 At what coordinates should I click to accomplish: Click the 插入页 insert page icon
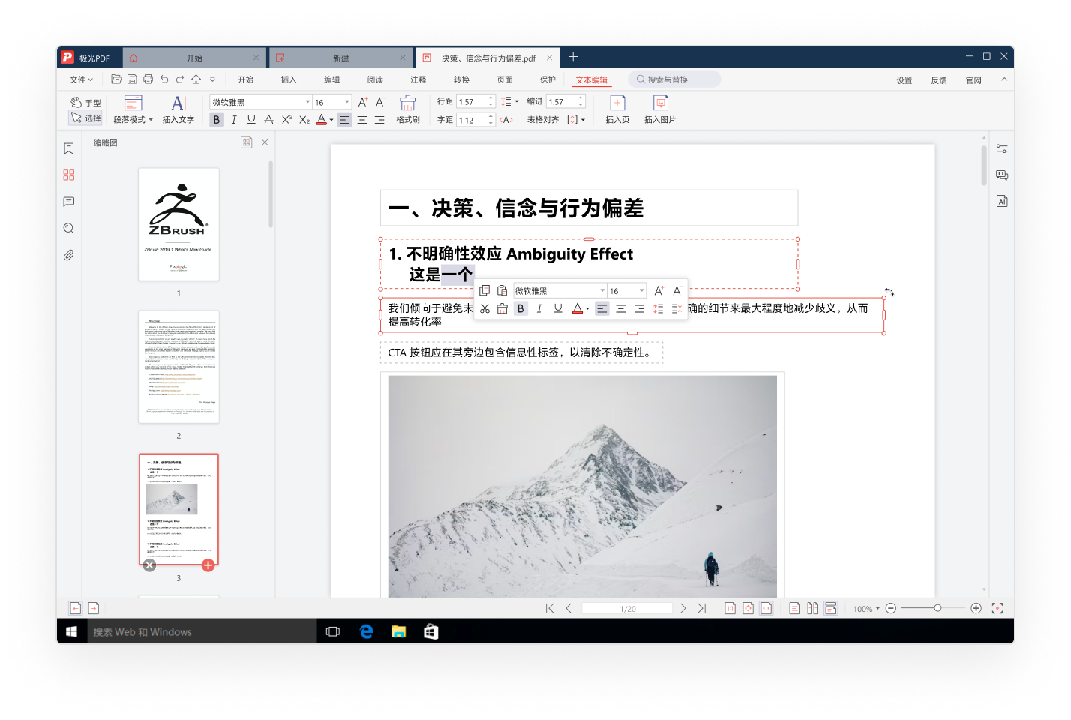tap(617, 109)
